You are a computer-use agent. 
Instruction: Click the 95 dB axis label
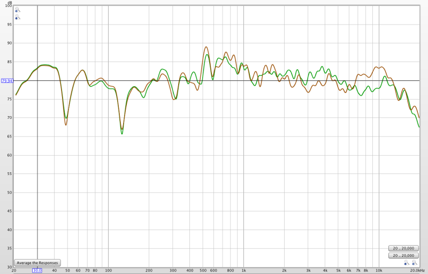[x=10, y=24]
